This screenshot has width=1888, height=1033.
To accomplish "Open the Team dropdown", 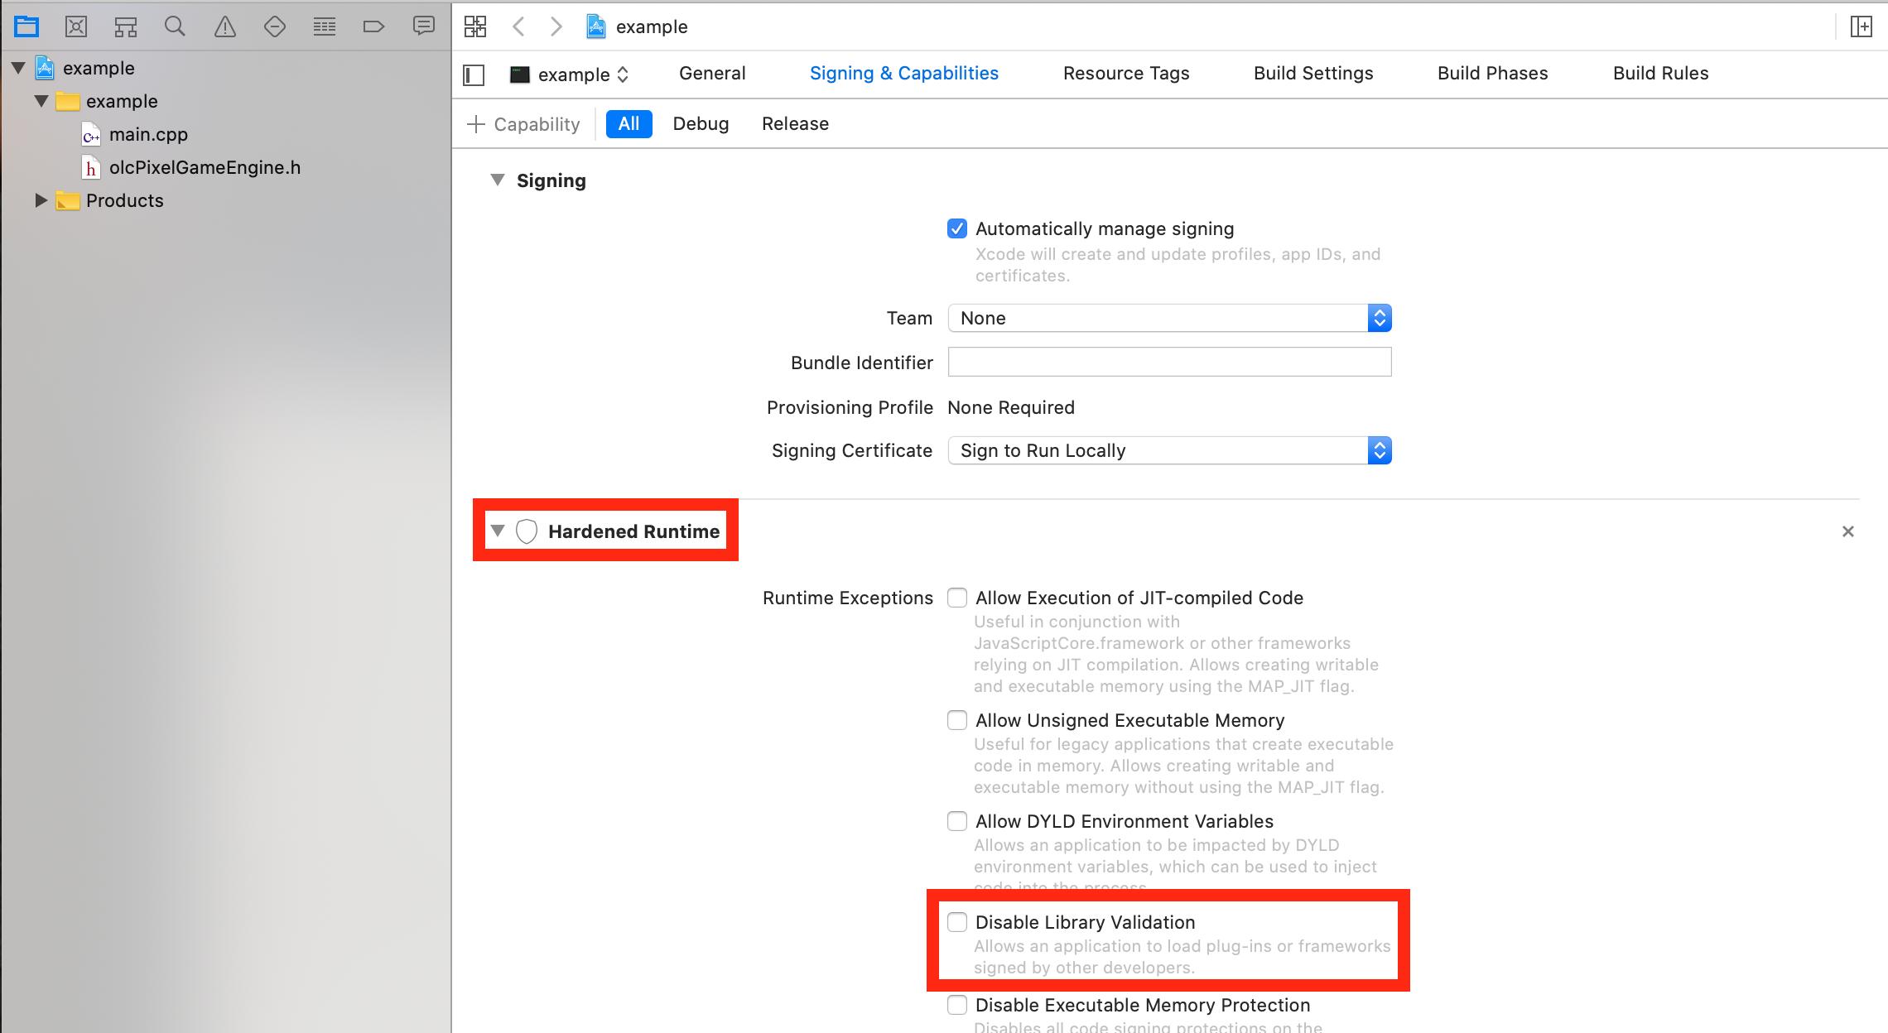I will 1169,318.
